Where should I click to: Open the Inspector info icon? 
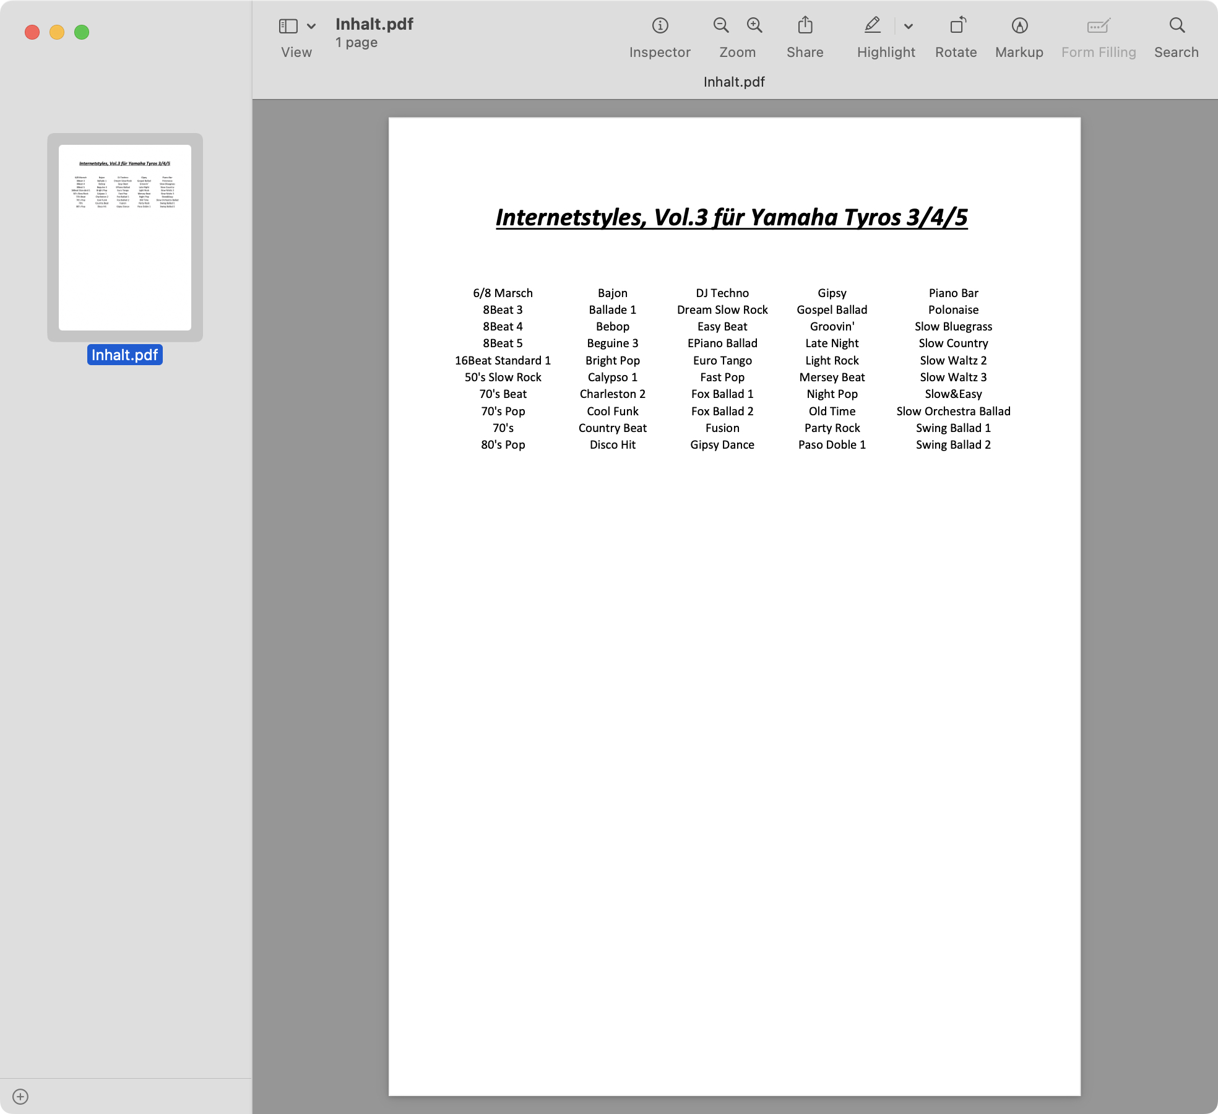tap(660, 25)
